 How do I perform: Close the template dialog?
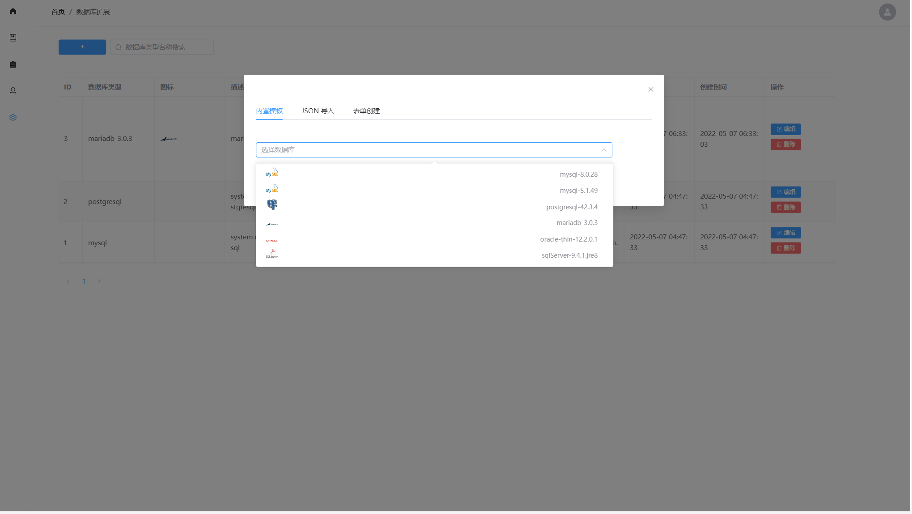[651, 89]
